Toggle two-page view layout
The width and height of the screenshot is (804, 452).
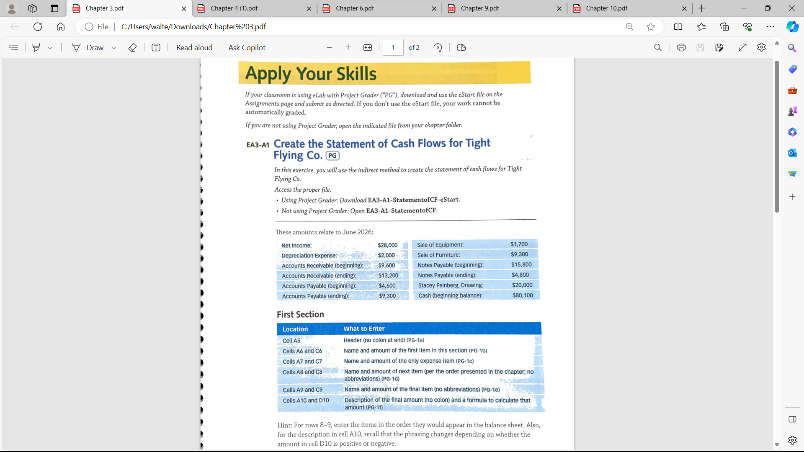(x=461, y=47)
